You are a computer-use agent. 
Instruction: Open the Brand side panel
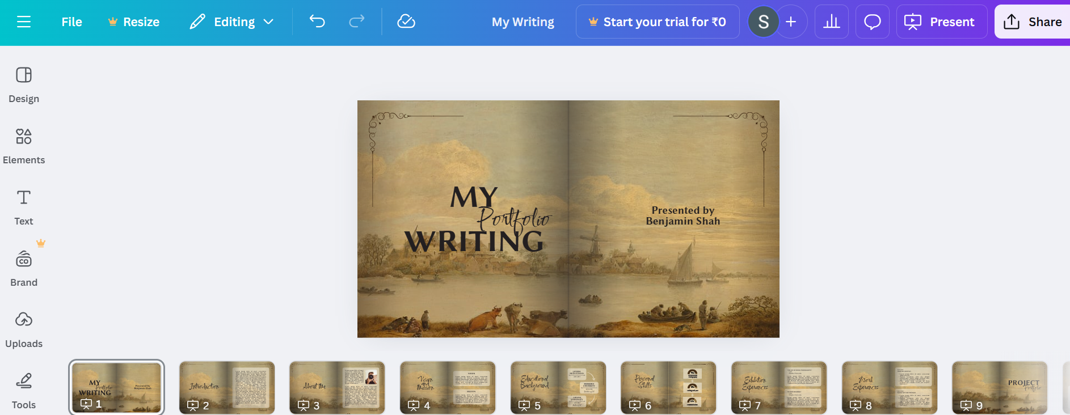point(24,269)
